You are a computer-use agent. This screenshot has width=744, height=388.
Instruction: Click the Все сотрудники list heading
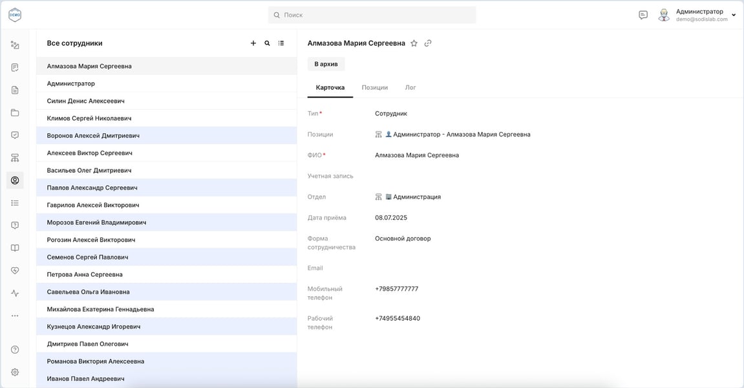click(x=74, y=43)
